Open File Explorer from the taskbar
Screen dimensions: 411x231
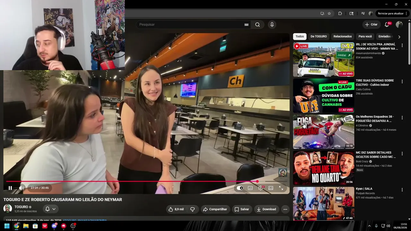(x=26, y=226)
